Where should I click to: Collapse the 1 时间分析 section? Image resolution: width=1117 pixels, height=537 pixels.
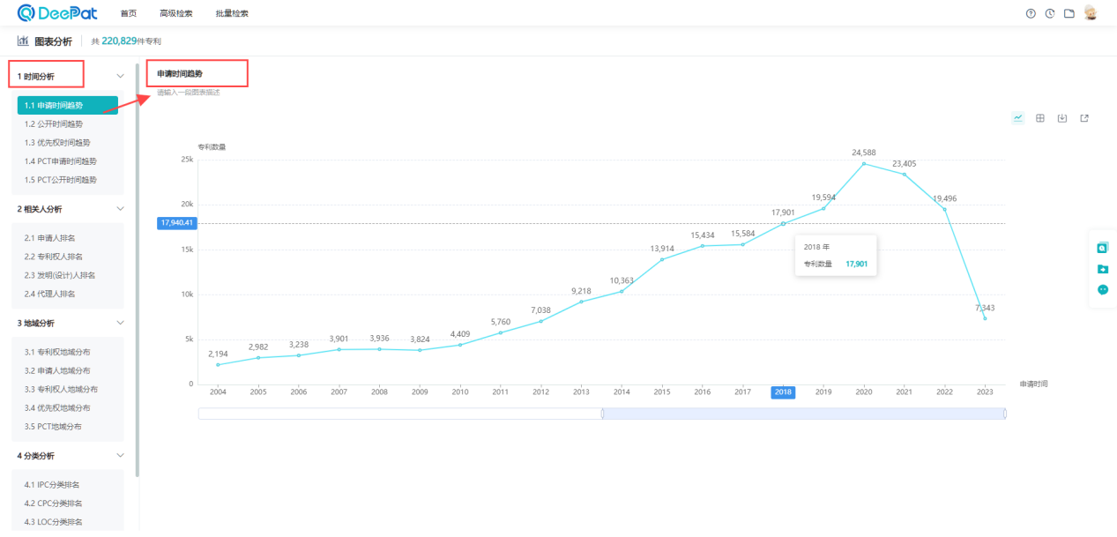click(x=121, y=76)
